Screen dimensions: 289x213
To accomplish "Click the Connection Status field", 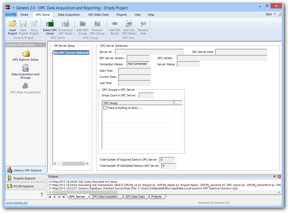I will point(138,64).
